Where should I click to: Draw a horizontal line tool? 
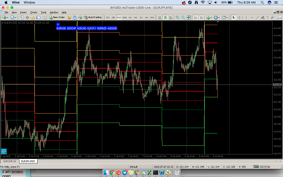pos(252,18)
